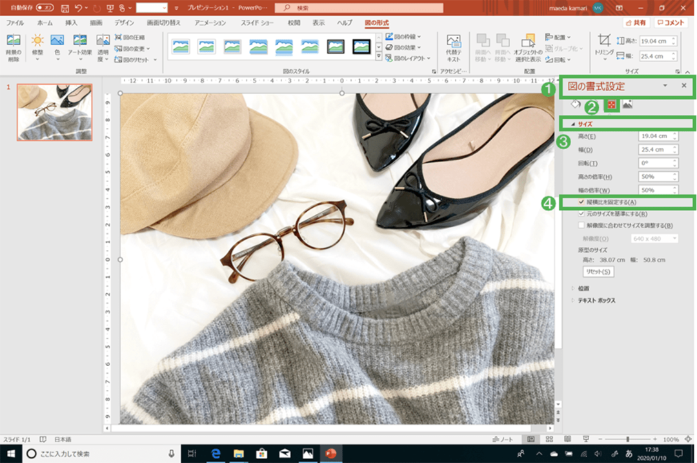Click the 共有 button
Screen dimensions: 697x463
(x=636, y=22)
